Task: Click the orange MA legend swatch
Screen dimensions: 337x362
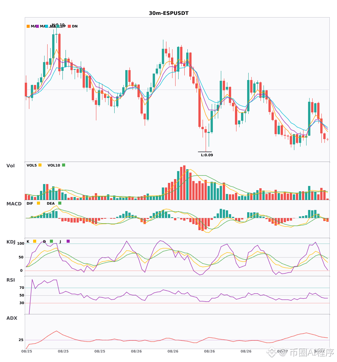Action: pyautogui.click(x=28, y=26)
